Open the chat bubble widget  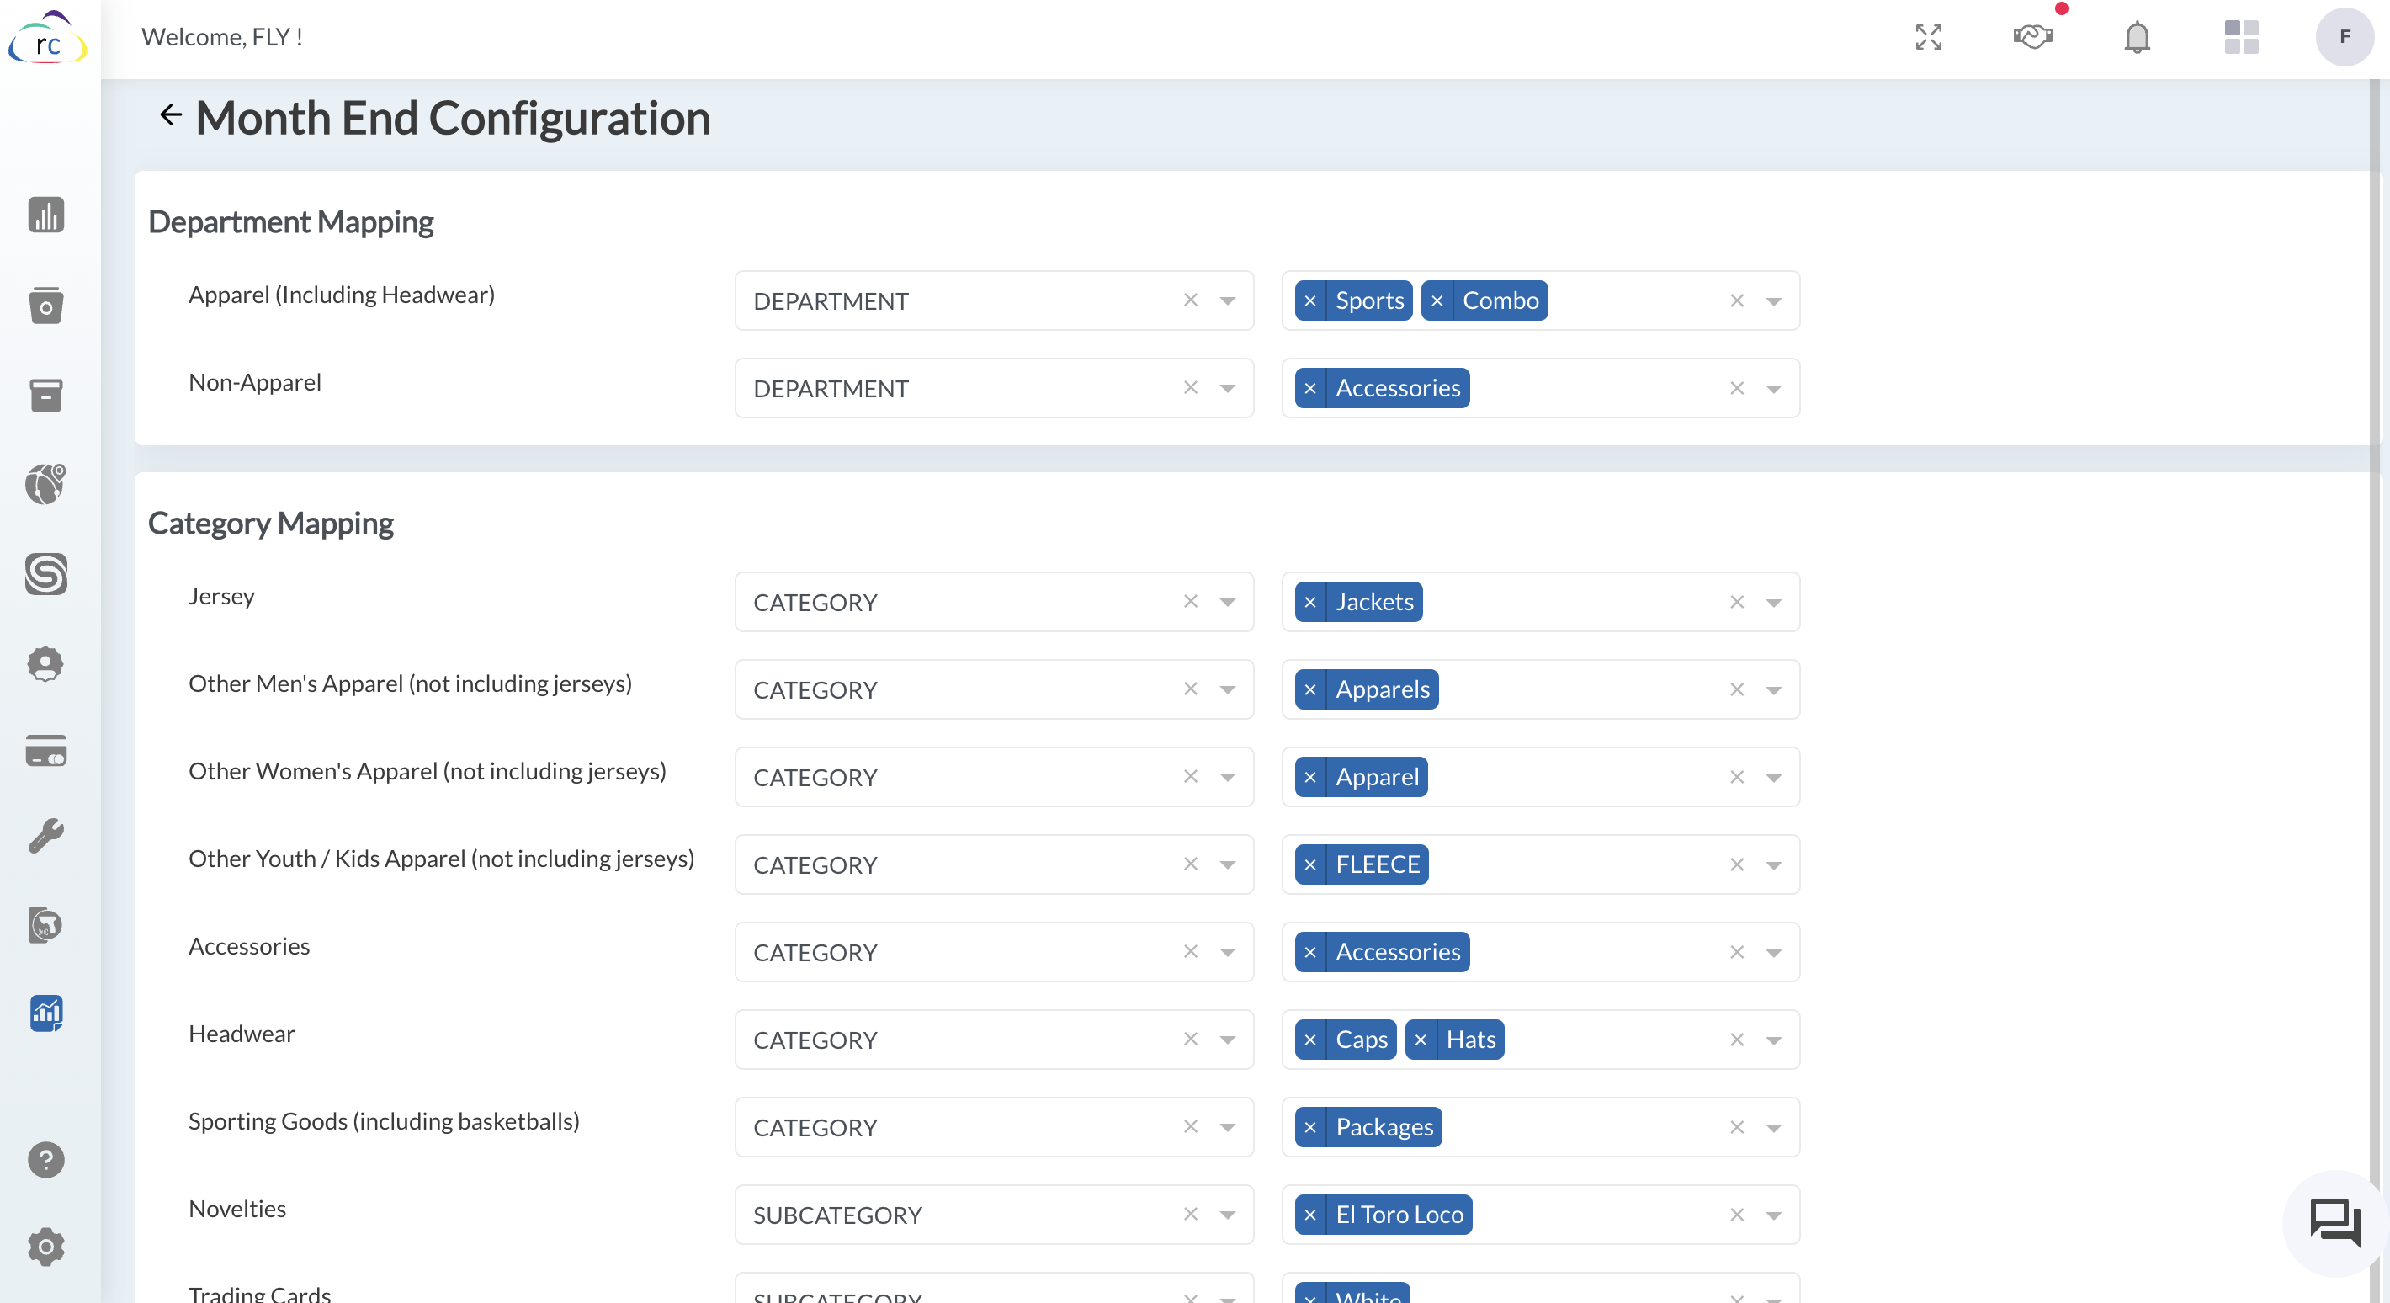2334,1222
